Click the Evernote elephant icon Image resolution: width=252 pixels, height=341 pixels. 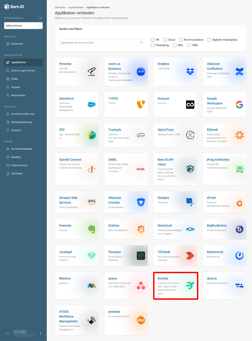pyautogui.click(x=92, y=229)
